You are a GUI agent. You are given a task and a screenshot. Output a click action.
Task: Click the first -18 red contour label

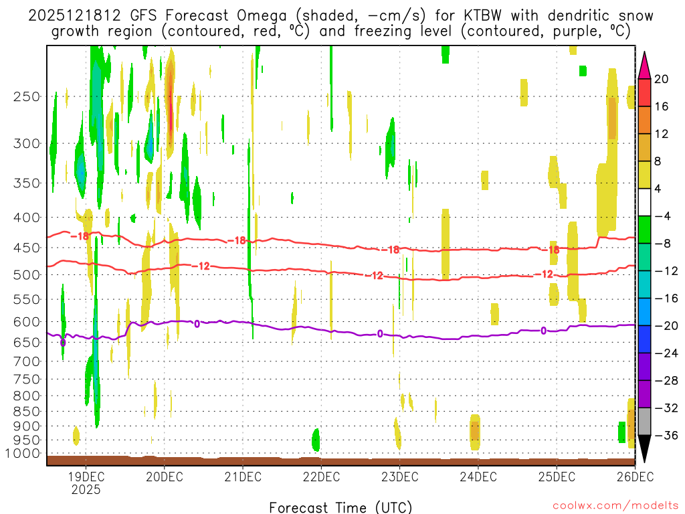click(x=80, y=236)
